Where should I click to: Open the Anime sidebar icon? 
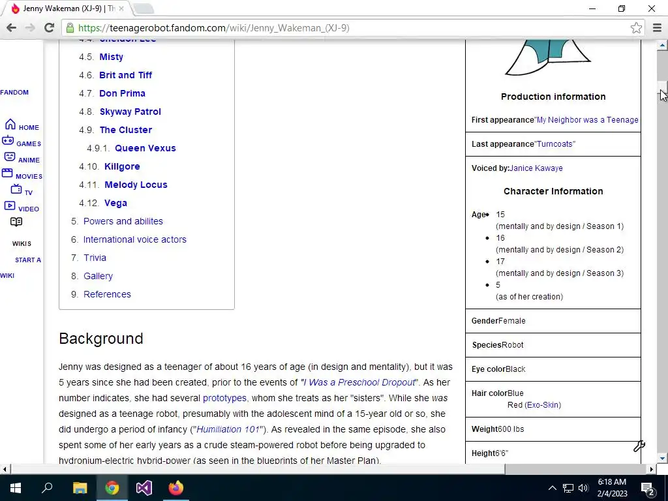point(9,157)
